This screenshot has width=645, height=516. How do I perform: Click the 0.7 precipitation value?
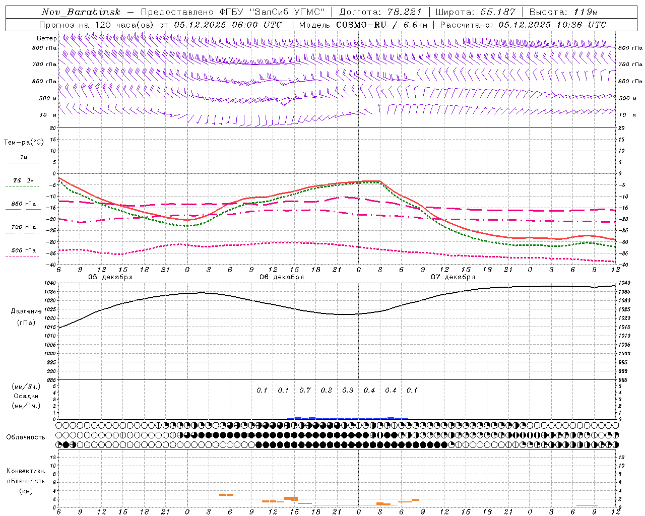pyautogui.click(x=305, y=391)
